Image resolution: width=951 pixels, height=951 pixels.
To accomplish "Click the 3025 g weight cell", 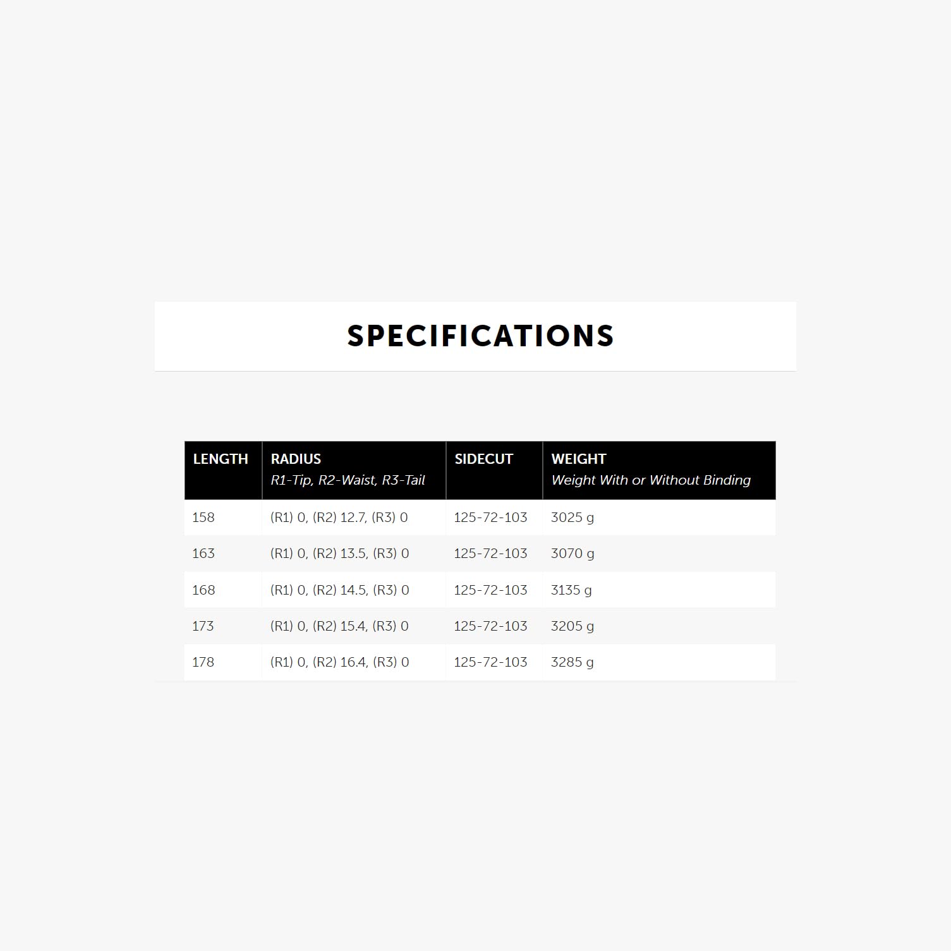I will (x=572, y=518).
